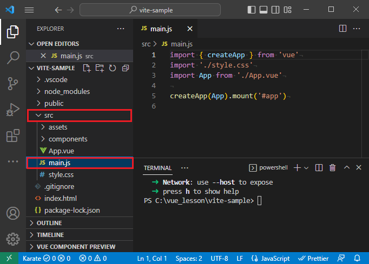The height and width of the screenshot is (264, 369).
Task: Expand the node_modules folder
Action: pyautogui.click(x=80, y=92)
